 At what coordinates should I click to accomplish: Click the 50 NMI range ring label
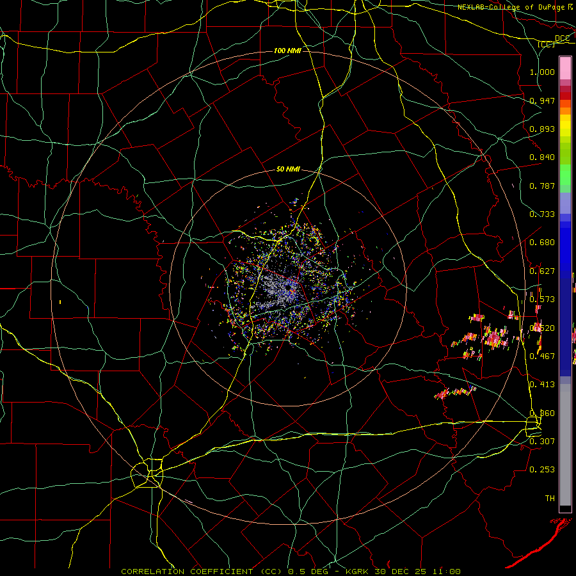pyautogui.click(x=288, y=170)
